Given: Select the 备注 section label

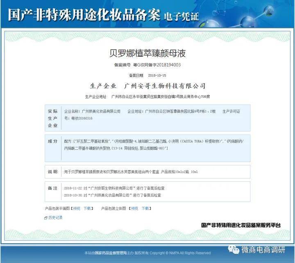Looking at the screenshot, I should [52, 188].
